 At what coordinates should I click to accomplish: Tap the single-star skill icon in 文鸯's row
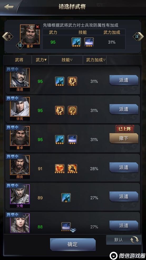point(66,198)
